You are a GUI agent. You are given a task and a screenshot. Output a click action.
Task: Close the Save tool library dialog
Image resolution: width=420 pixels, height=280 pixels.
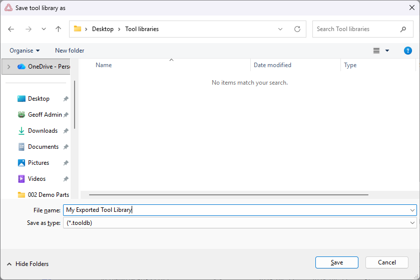click(412, 8)
